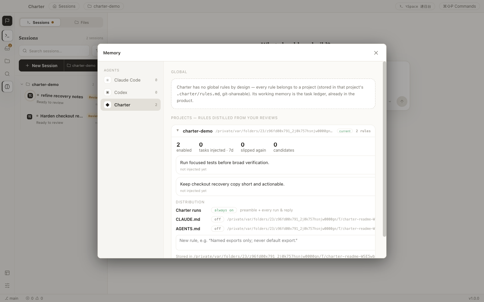Select the Memory brain icon in the sidebar
The height and width of the screenshot is (302, 484).
pyautogui.click(x=7, y=87)
